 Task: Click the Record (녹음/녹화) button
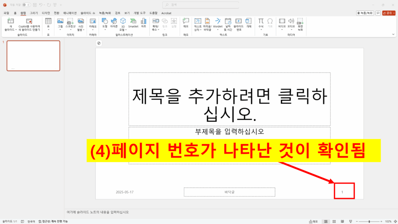(365, 13)
